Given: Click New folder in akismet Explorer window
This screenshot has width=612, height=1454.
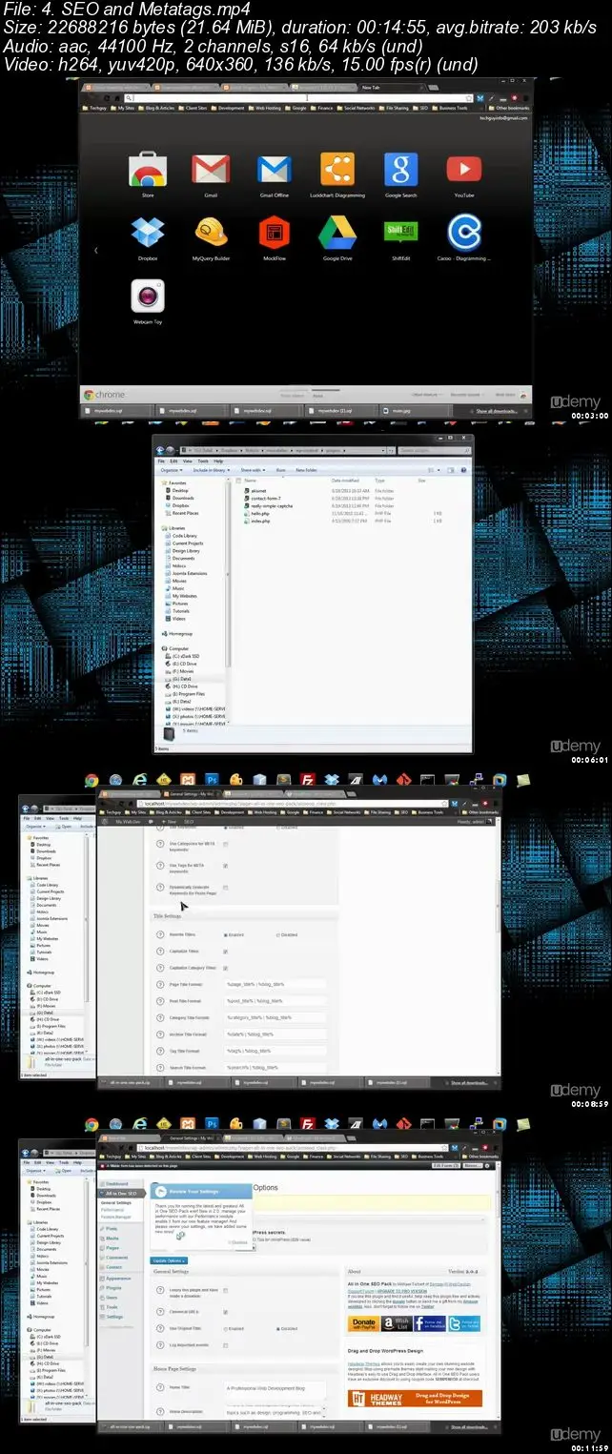Looking at the screenshot, I should (x=306, y=470).
